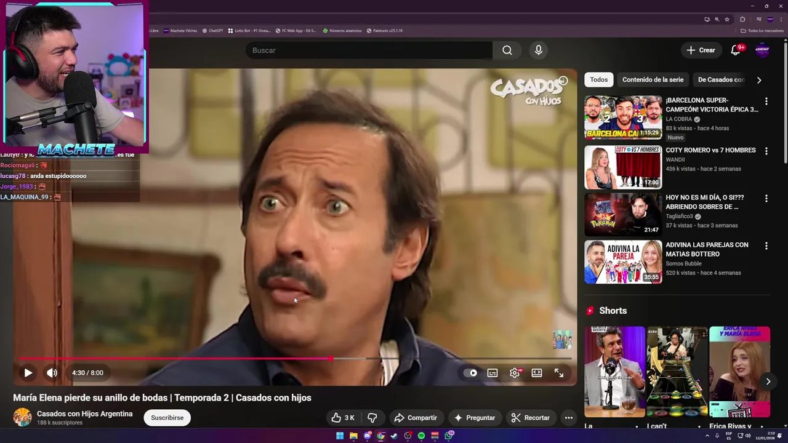The image size is (788, 443).
Task: Open the HOY NO ES MI DÍA video title
Action: tap(705, 202)
